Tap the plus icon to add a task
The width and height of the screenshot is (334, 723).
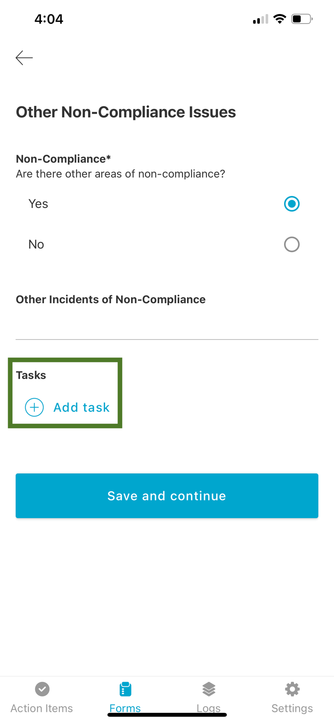coord(34,407)
